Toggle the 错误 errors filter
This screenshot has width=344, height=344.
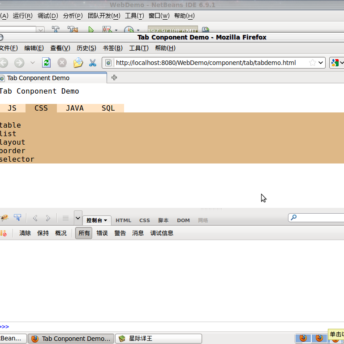coord(102,233)
